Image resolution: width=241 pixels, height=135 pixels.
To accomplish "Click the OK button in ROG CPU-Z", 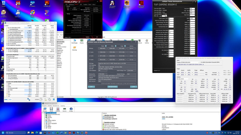I will (97, 37).
